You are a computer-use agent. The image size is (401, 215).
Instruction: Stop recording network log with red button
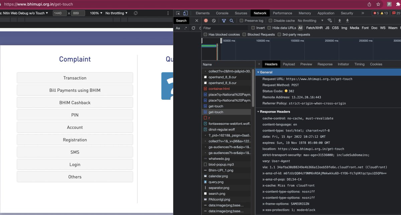point(206,21)
